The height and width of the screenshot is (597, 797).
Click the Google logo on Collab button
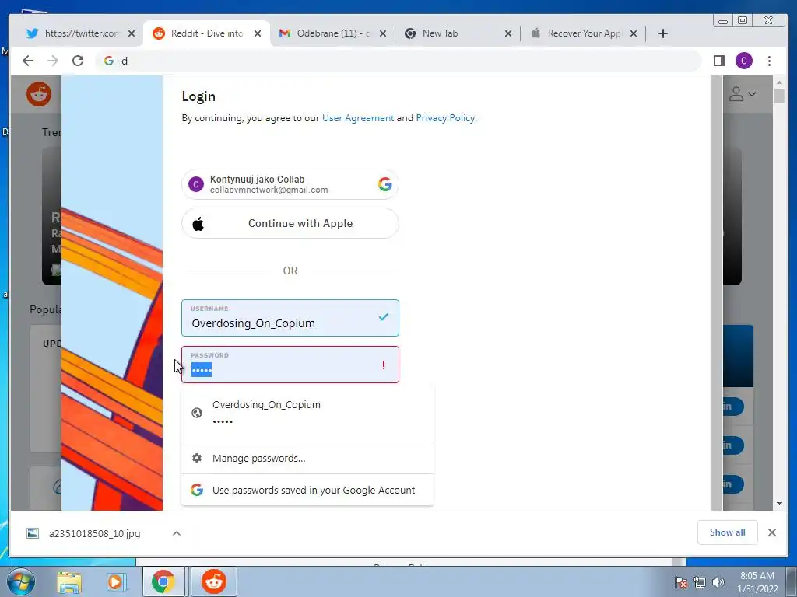click(x=384, y=184)
